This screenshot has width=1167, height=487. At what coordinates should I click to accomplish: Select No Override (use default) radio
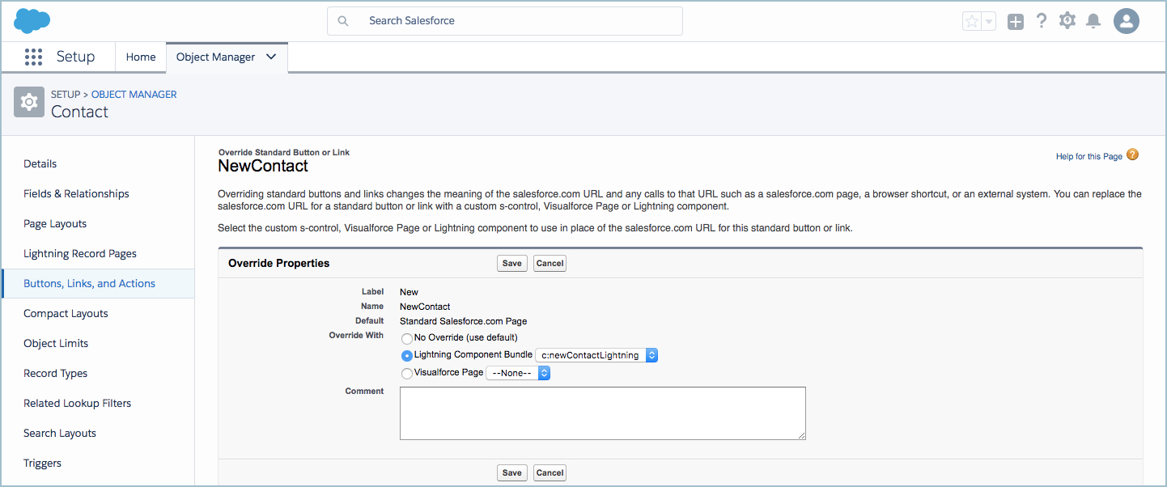point(407,337)
